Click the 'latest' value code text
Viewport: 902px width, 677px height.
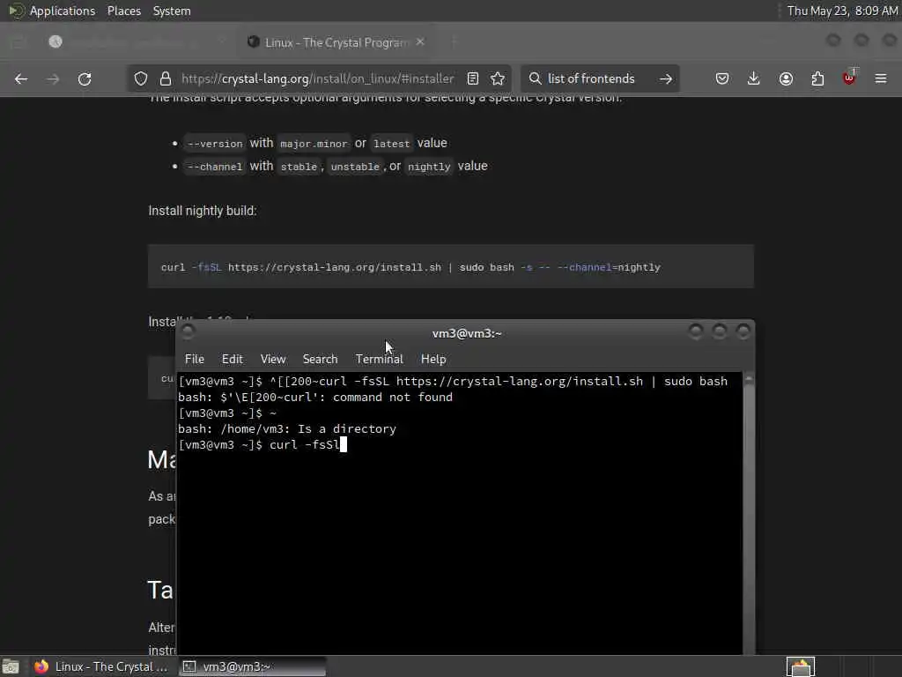tap(392, 144)
